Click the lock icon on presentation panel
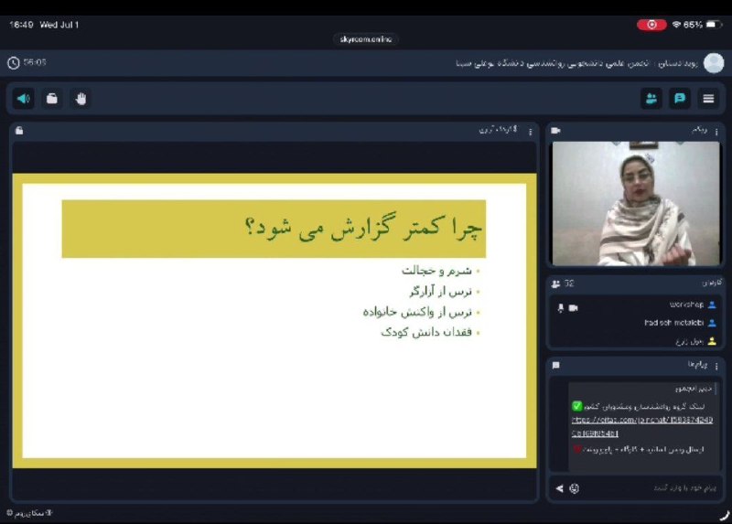732x524 pixels. 19,131
